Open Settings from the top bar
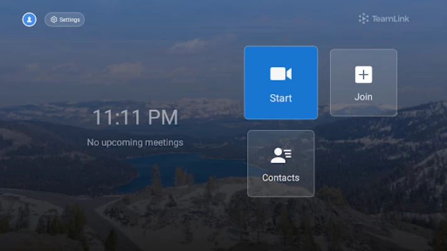 64,19
